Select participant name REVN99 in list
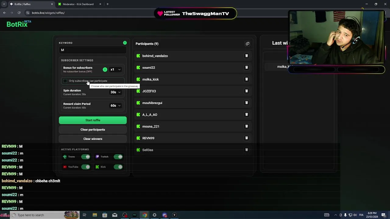This screenshot has height=219, width=390. [148, 138]
